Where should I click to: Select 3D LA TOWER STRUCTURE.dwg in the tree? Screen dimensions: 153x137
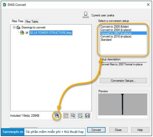pos(51,33)
